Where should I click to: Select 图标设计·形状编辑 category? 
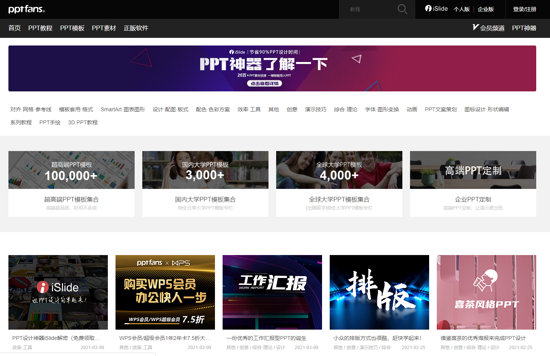[x=487, y=109]
